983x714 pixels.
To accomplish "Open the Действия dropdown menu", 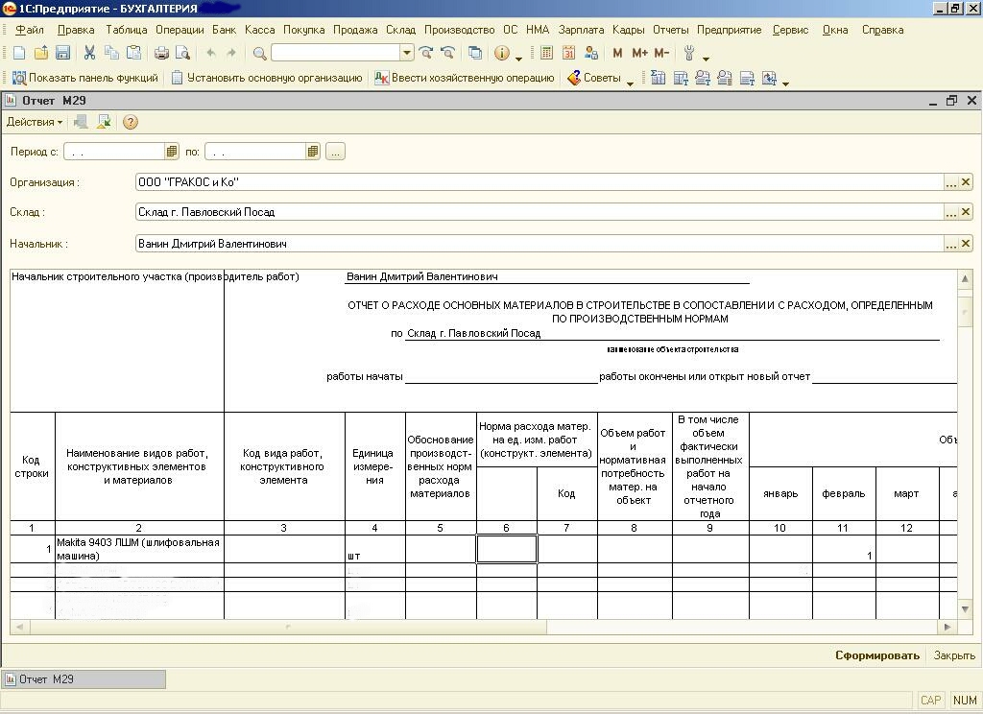I will click(x=35, y=122).
